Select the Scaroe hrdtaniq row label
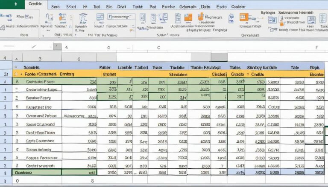Screen dimensions: 328x187 click(39, 150)
